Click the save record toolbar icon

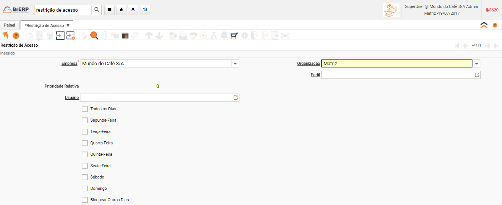(60, 36)
